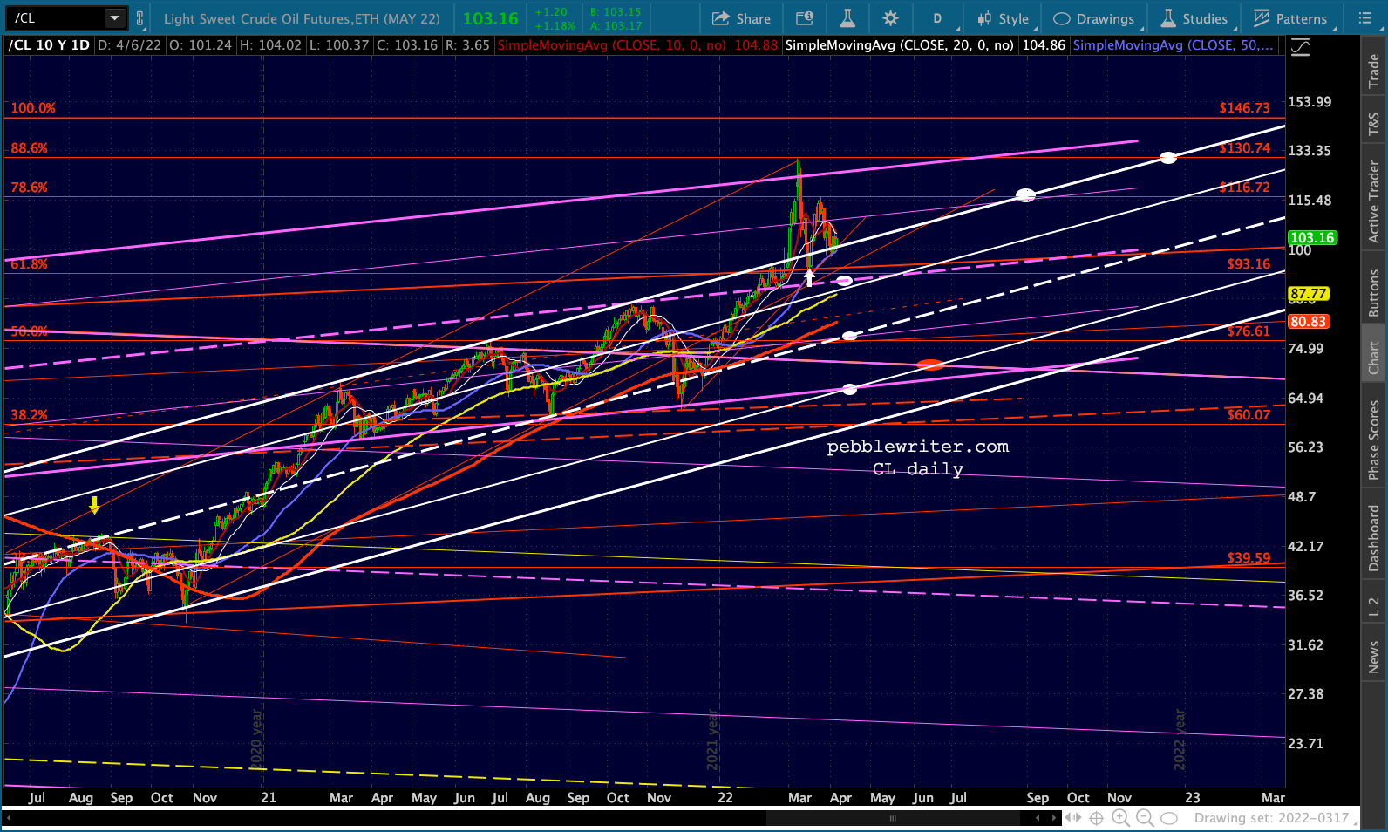Viewport: 1388px width, 832px height.
Task: Open the Patterns menu button
Action: pos(1290,18)
